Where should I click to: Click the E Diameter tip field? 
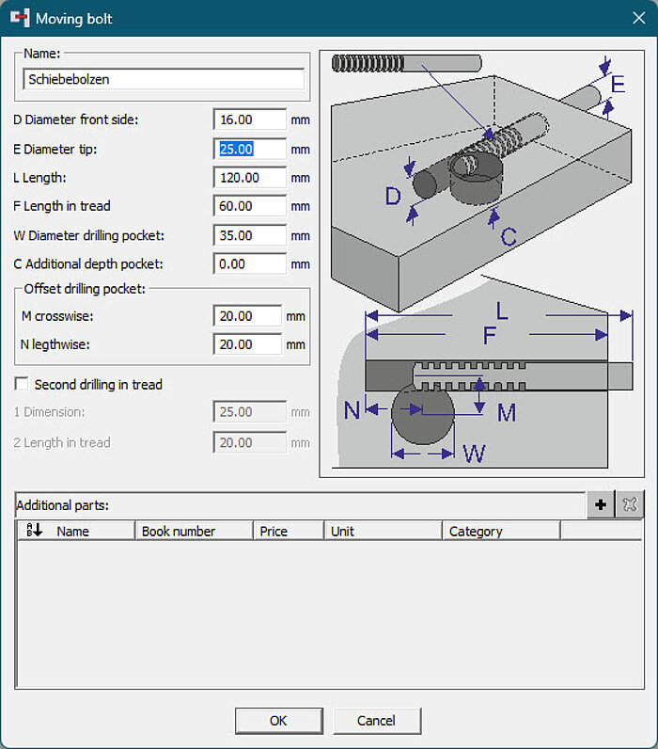click(x=249, y=149)
